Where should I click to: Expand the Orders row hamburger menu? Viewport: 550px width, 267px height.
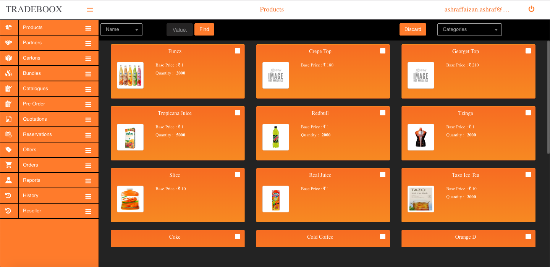click(x=88, y=166)
